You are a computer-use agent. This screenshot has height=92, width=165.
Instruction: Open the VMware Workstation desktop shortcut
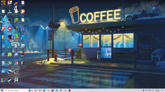[x=3, y=3]
